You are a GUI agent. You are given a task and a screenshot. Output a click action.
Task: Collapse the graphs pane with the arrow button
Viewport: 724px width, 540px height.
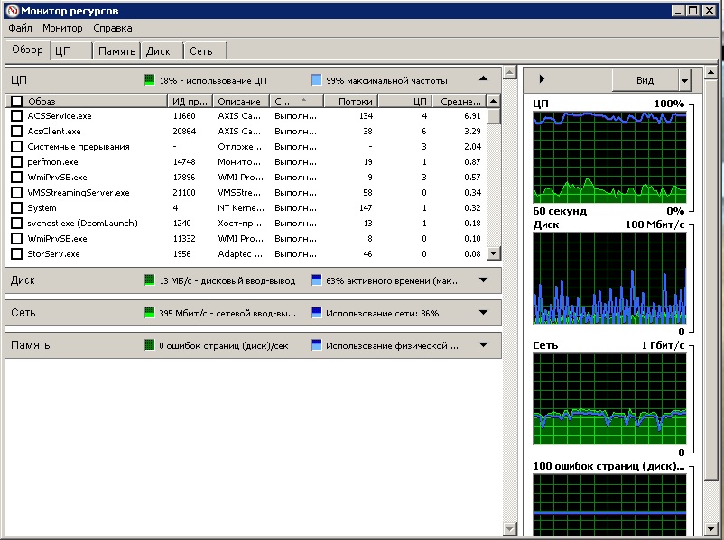click(x=541, y=79)
